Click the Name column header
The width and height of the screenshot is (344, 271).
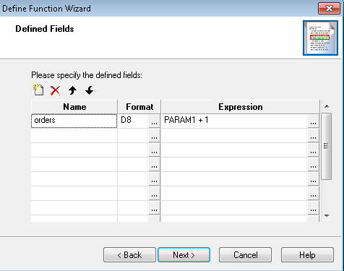point(74,107)
